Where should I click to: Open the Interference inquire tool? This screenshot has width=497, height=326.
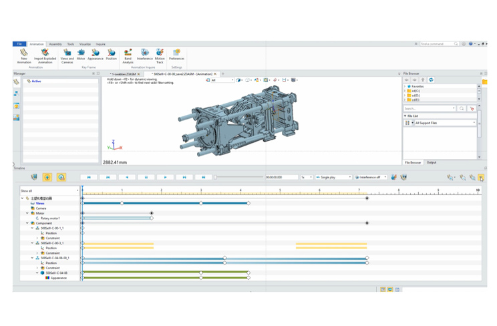(144, 52)
